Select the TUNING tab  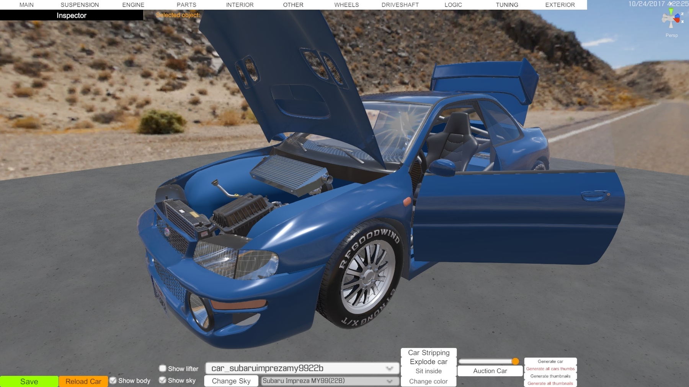tap(507, 5)
